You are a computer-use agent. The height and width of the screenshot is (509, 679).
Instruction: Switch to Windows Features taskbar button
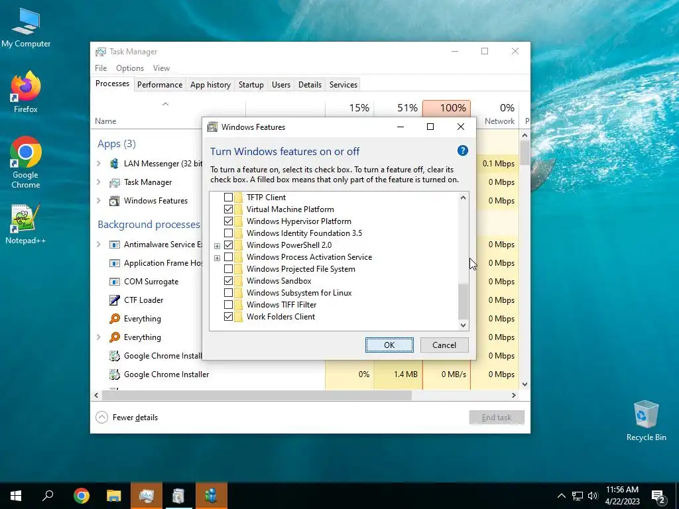click(178, 496)
